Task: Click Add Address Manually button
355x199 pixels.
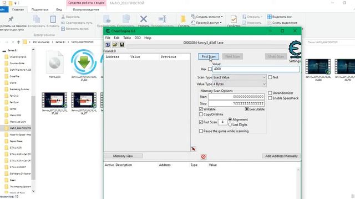Action: (x=281, y=156)
